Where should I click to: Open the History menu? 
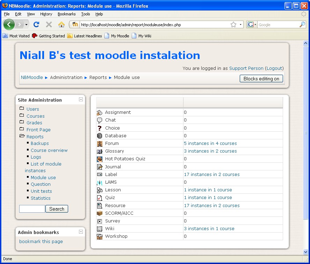(46, 14)
